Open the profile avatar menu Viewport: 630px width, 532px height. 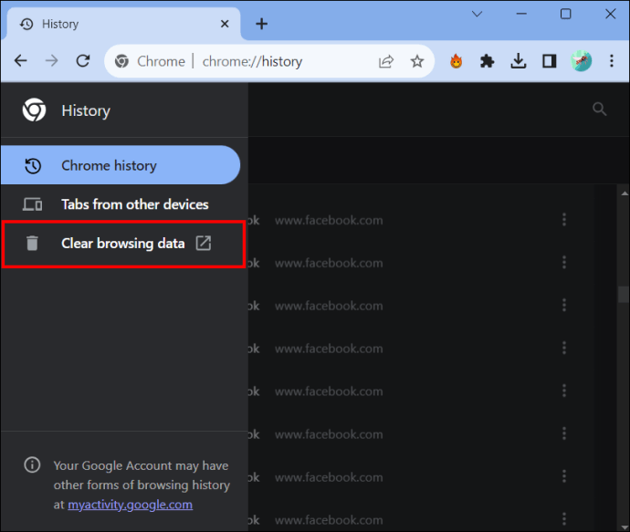point(581,61)
